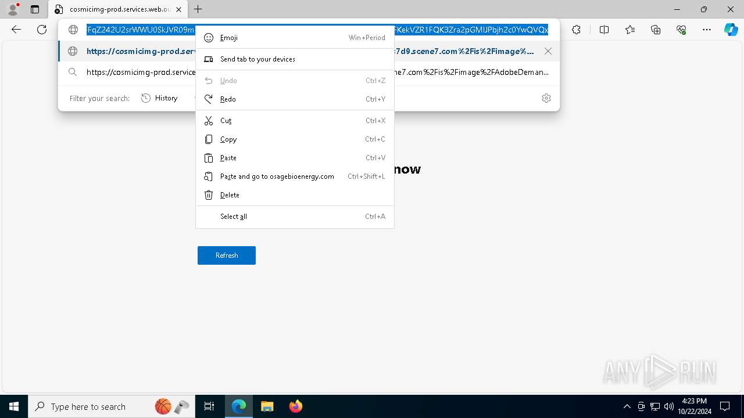
Task: Toggle the Split screen icon
Action: 604,30
